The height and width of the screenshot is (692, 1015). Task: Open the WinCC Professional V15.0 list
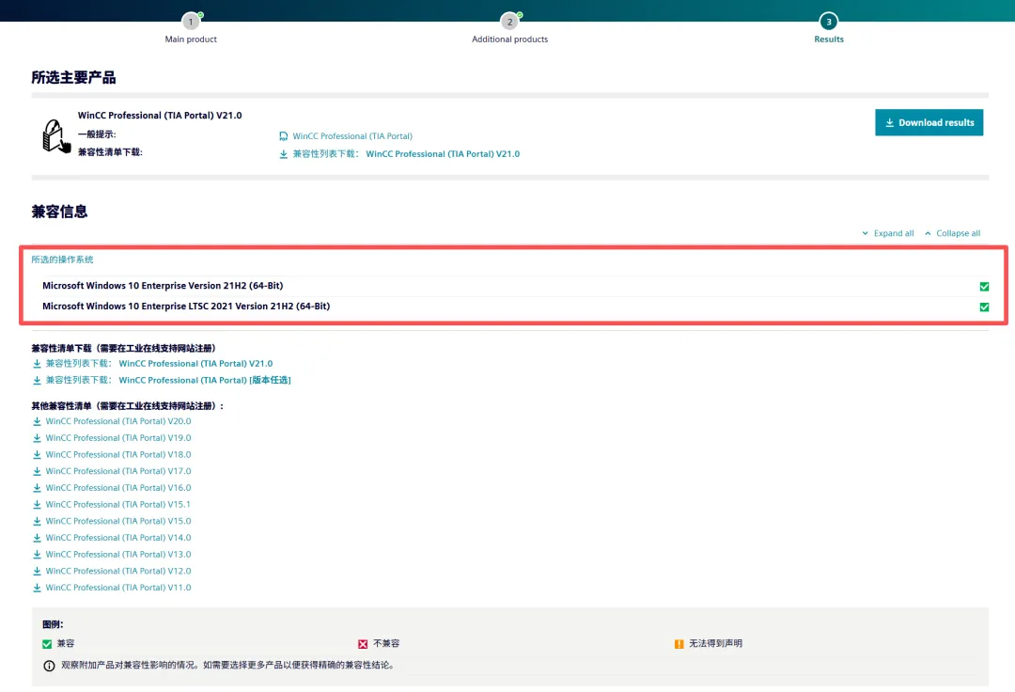pyautogui.click(x=117, y=521)
